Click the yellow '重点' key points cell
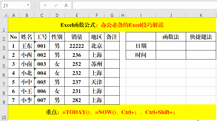Screen dimensions: 217x121 click(112, 112)
